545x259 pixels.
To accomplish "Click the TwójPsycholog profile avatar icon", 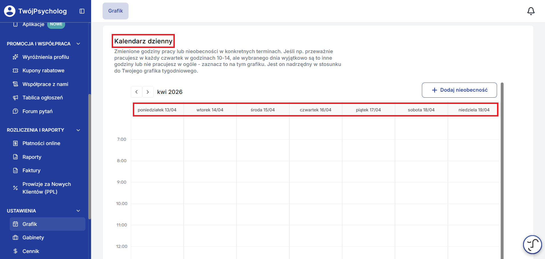I will point(10,11).
